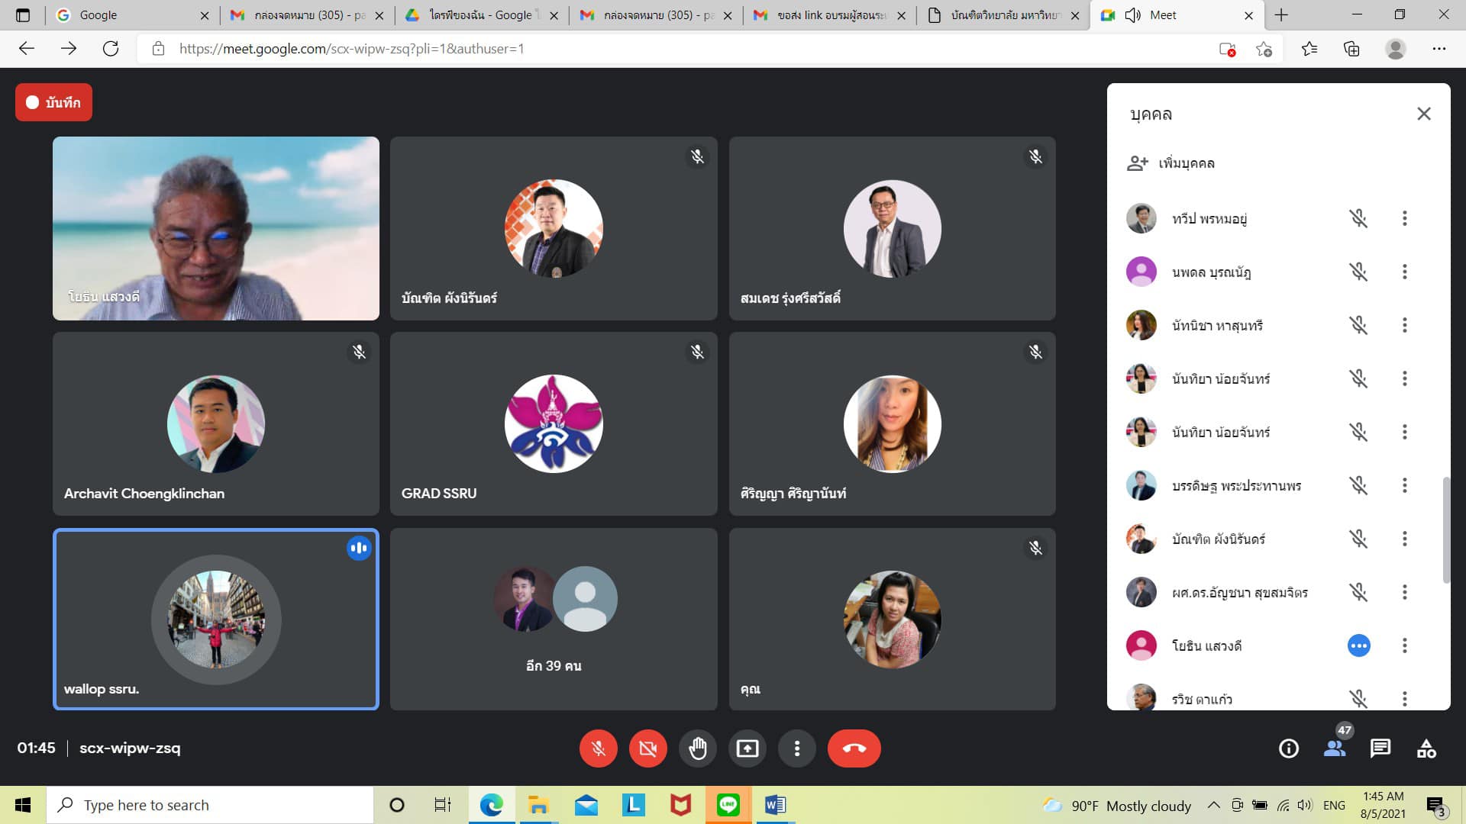The width and height of the screenshot is (1466, 824).
Task: Click the raise hand icon
Action: coord(697,748)
